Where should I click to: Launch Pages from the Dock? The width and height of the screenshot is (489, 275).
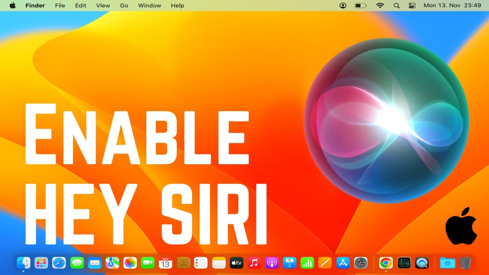325,263
